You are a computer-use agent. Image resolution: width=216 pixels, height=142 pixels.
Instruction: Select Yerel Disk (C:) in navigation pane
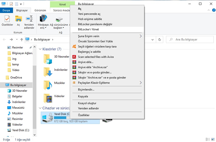click(x=18, y=130)
